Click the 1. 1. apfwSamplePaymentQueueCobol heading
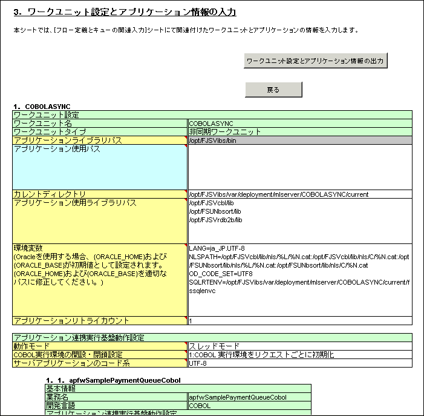 113,380
